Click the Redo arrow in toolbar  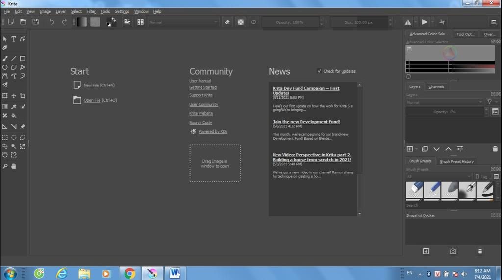click(x=64, y=22)
